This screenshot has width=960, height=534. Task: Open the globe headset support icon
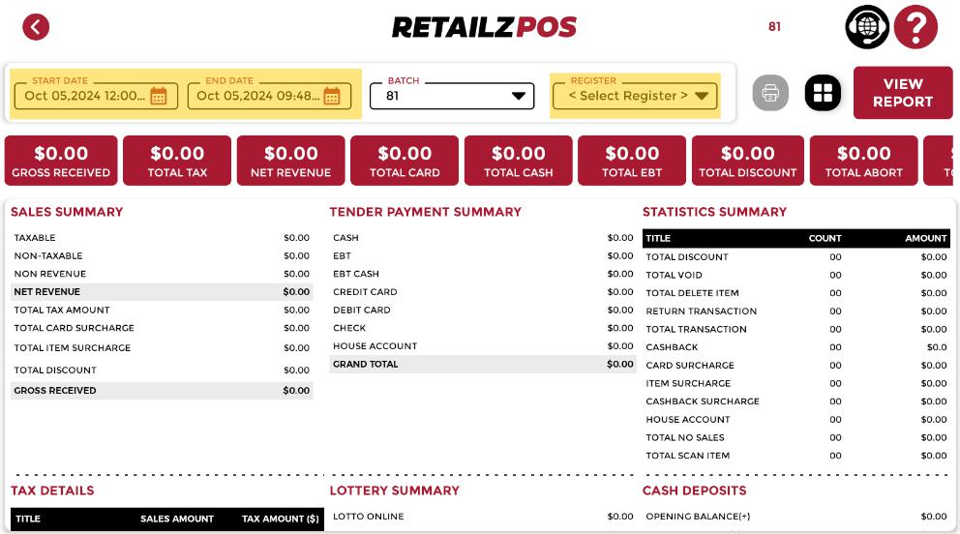click(x=867, y=27)
